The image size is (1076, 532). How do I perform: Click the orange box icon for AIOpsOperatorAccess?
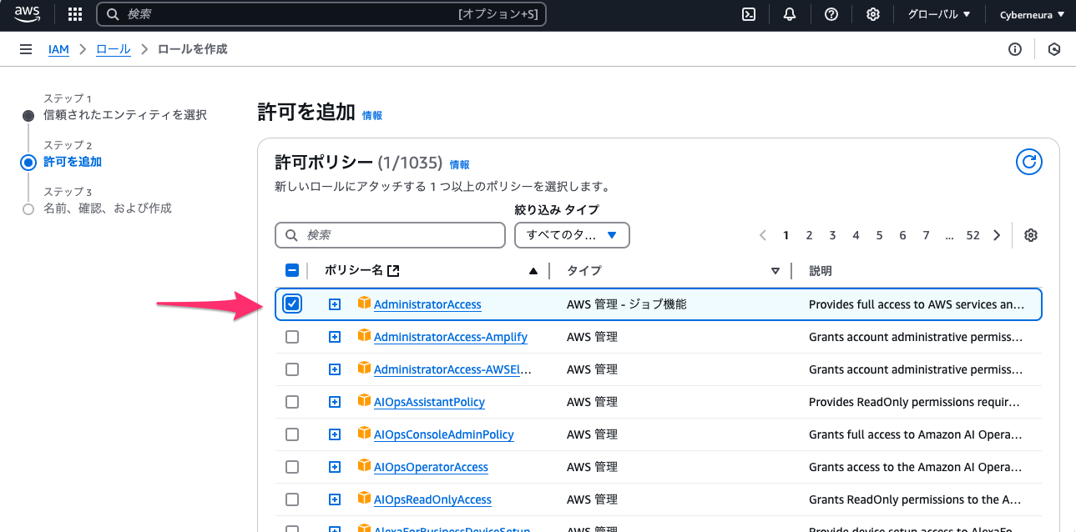[364, 466]
